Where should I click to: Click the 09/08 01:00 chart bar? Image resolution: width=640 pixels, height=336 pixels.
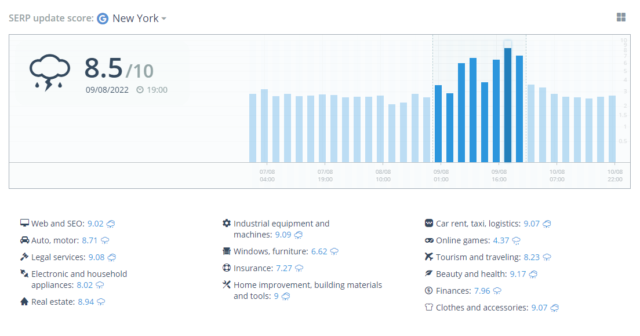438,124
